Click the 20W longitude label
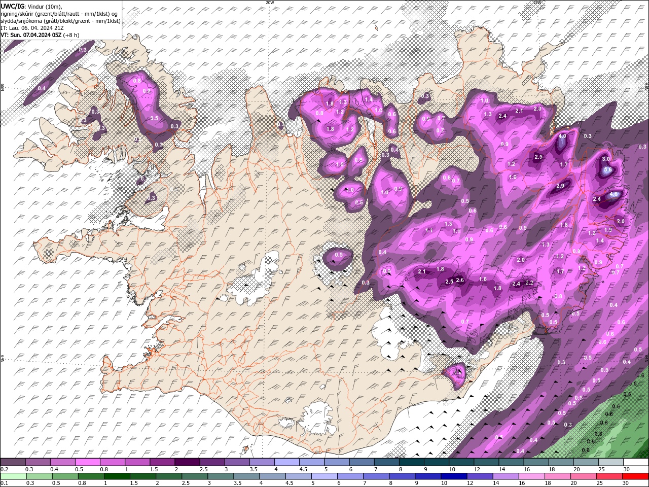 coord(270,3)
